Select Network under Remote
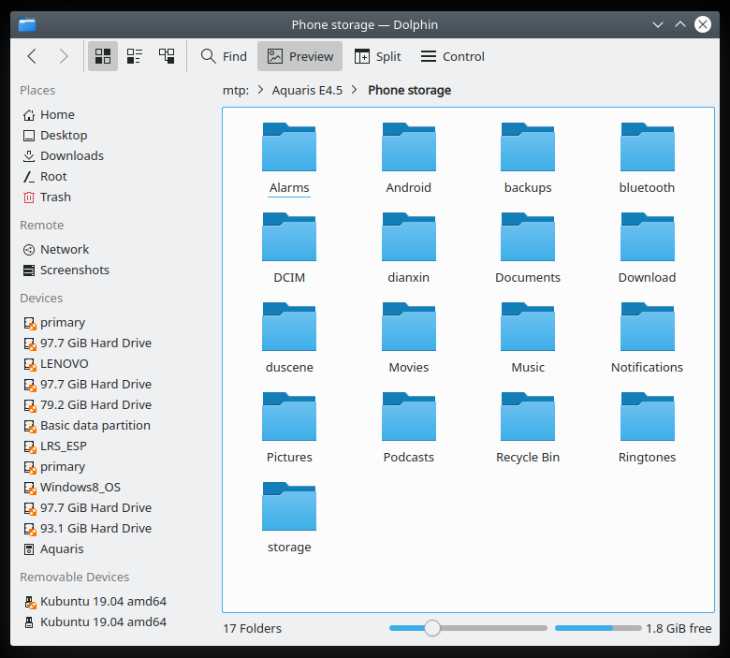 65,249
